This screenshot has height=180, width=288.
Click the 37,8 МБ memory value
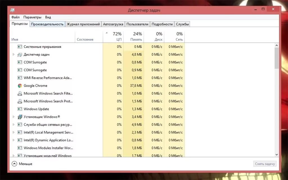point(136,86)
